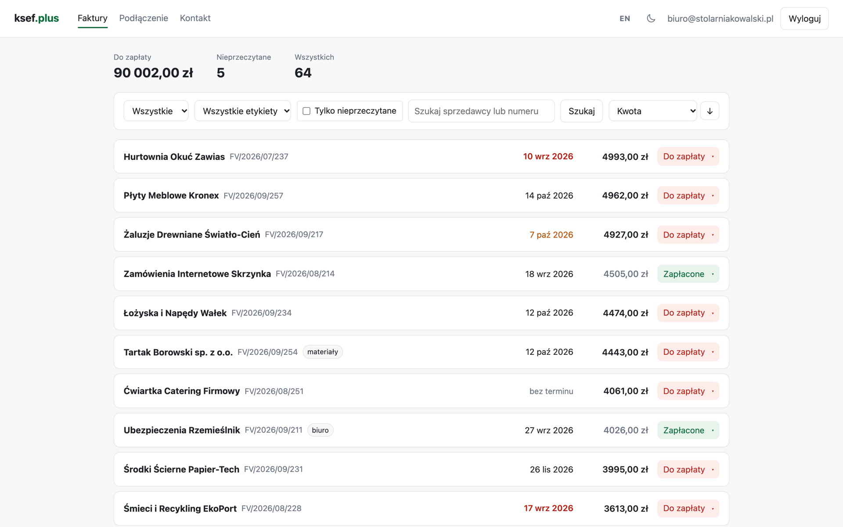Click the Wyloguj button
Viewport: 843px width, 527px height.
point(804,18)
